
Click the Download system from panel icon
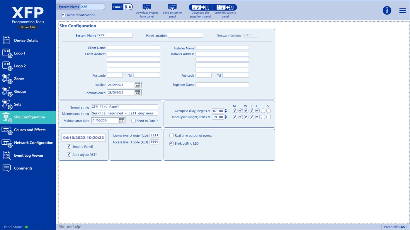147,7
